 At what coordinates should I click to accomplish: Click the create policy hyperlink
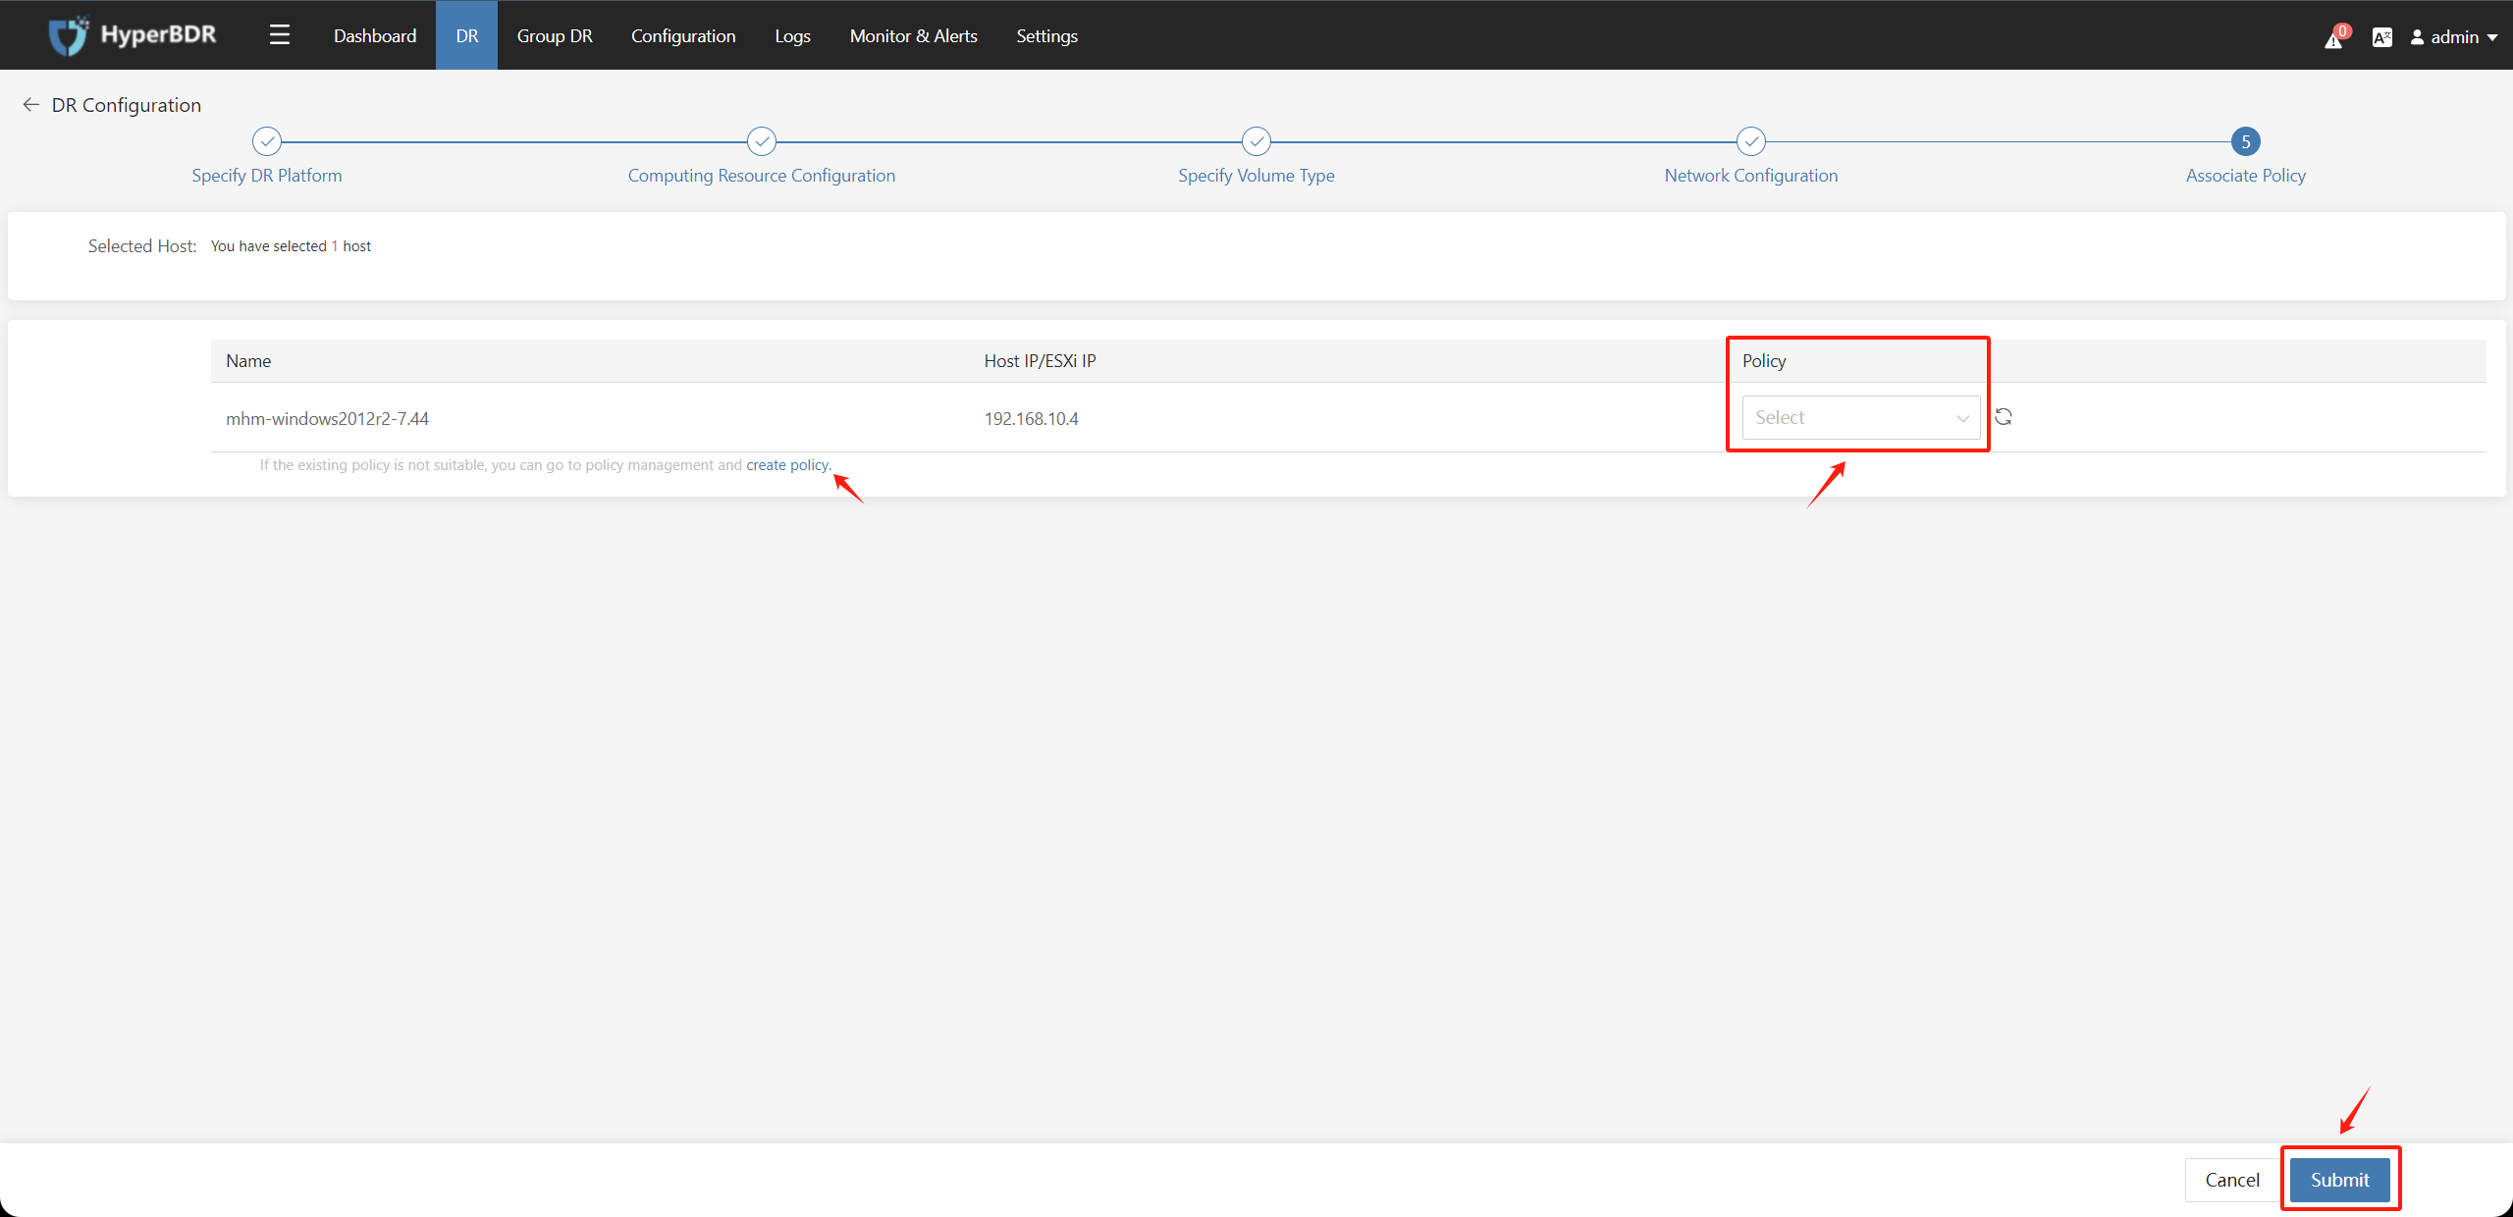(785, 464)
